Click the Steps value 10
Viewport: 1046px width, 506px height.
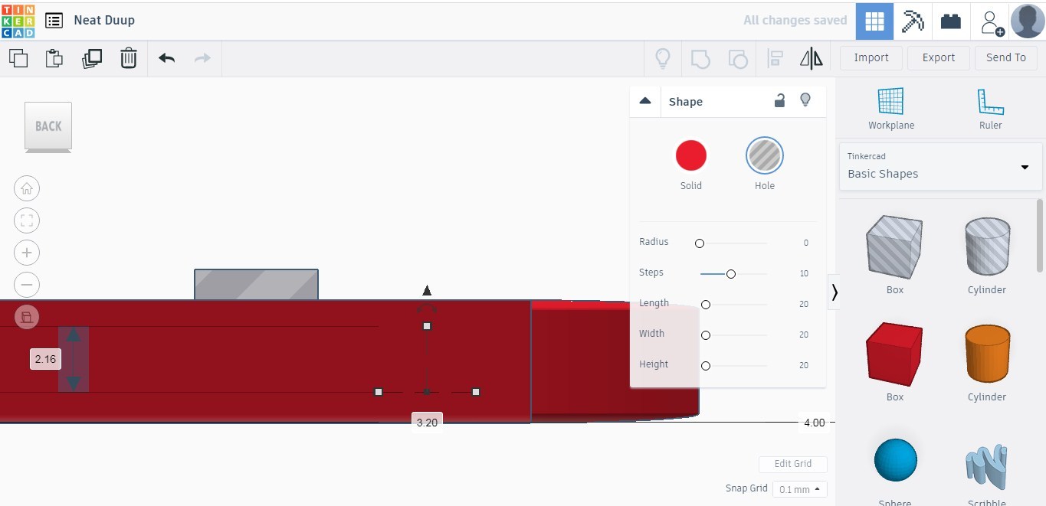[804, 273]
